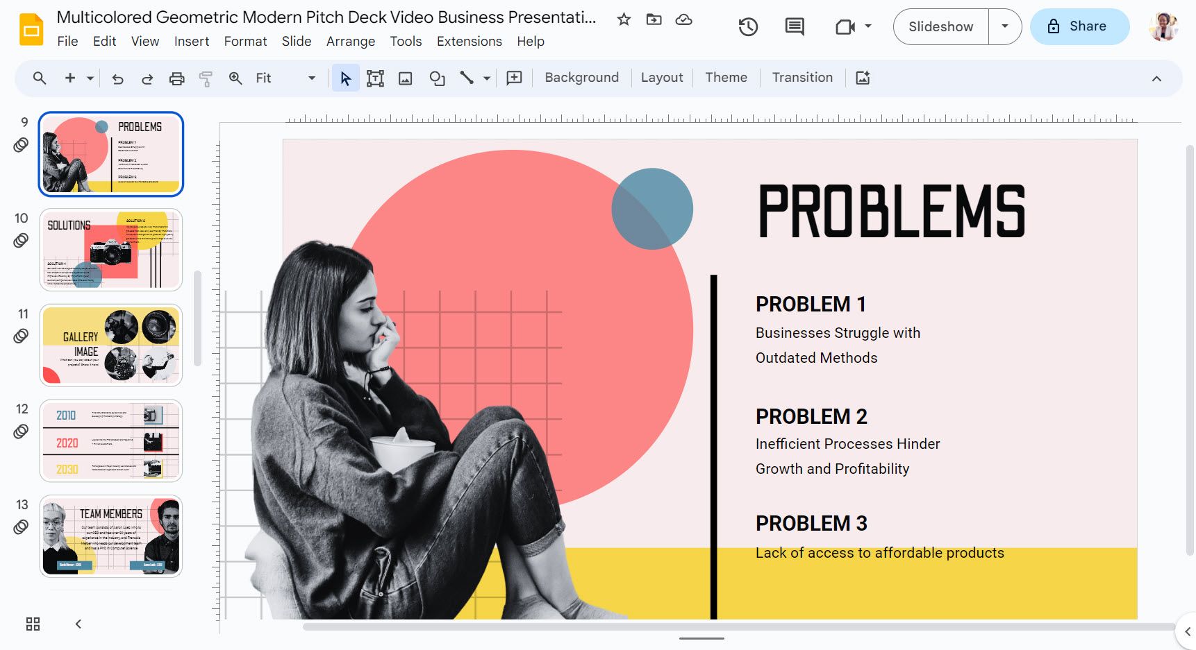Collapse the filmstrip panel arrow
The width and height of the screenshot is (1196, 650).
pos(78,624)
